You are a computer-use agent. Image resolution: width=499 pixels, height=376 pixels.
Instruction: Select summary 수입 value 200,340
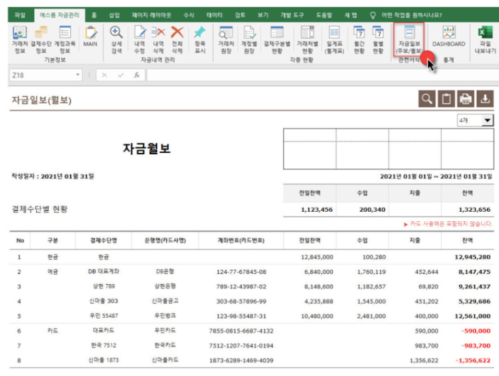click(372, 210)
